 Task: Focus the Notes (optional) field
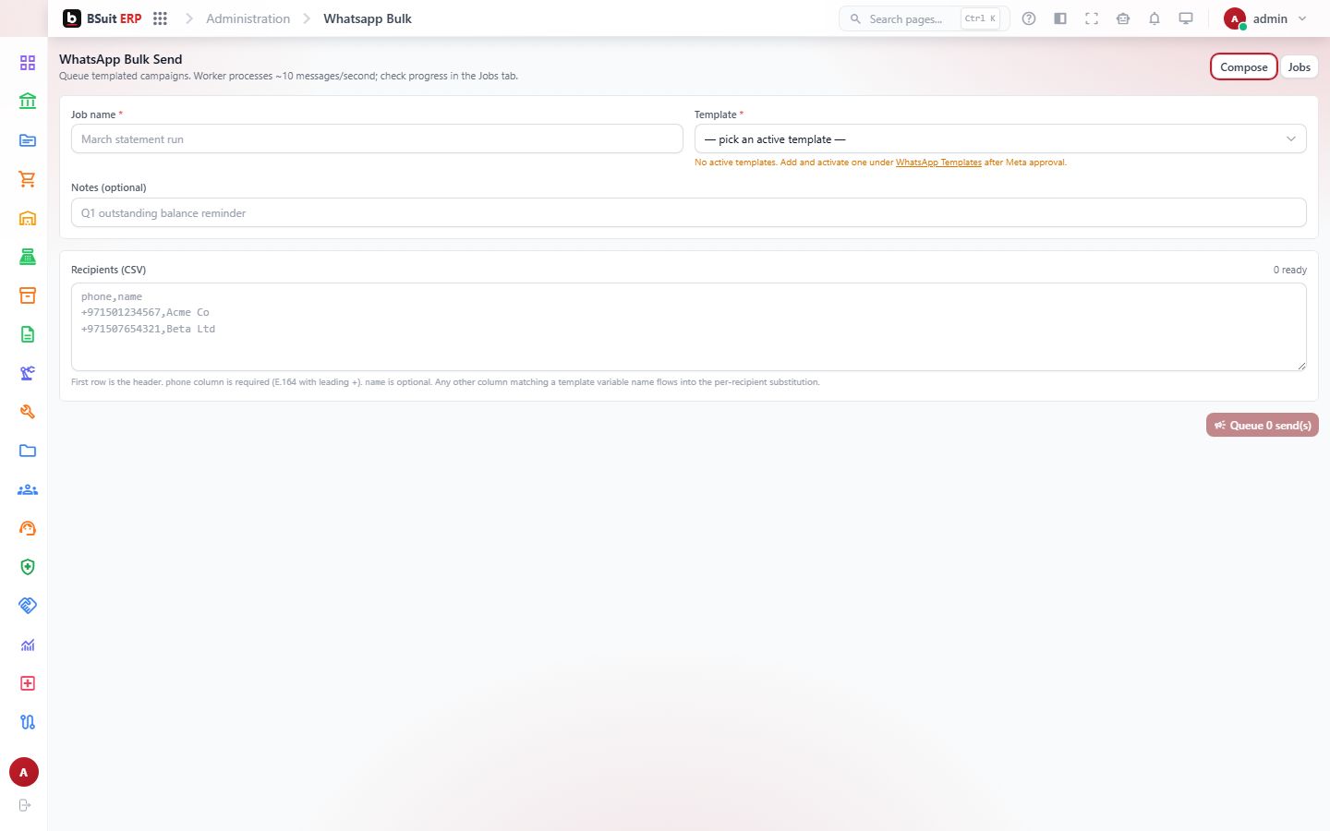point(689,212)
